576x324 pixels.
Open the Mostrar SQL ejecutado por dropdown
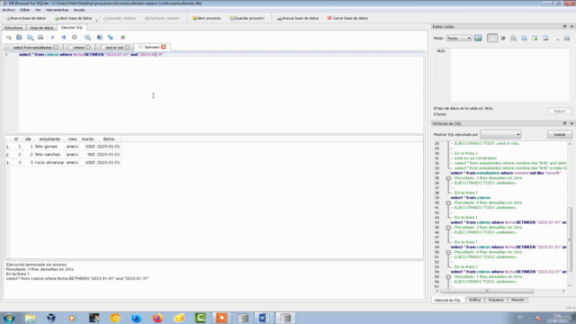[500, 134]
